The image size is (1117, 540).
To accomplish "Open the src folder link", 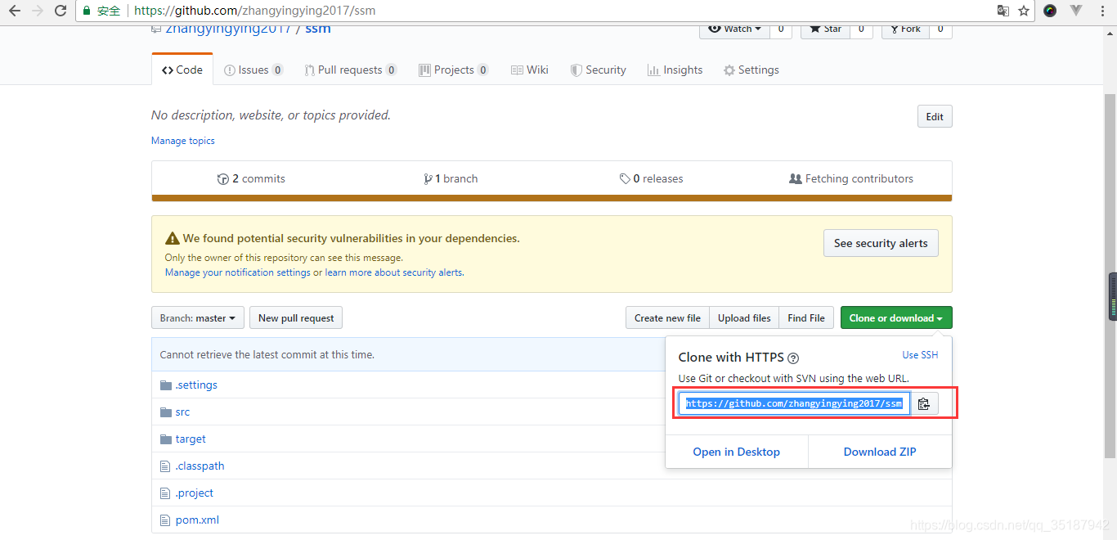I will pos(182,412).
